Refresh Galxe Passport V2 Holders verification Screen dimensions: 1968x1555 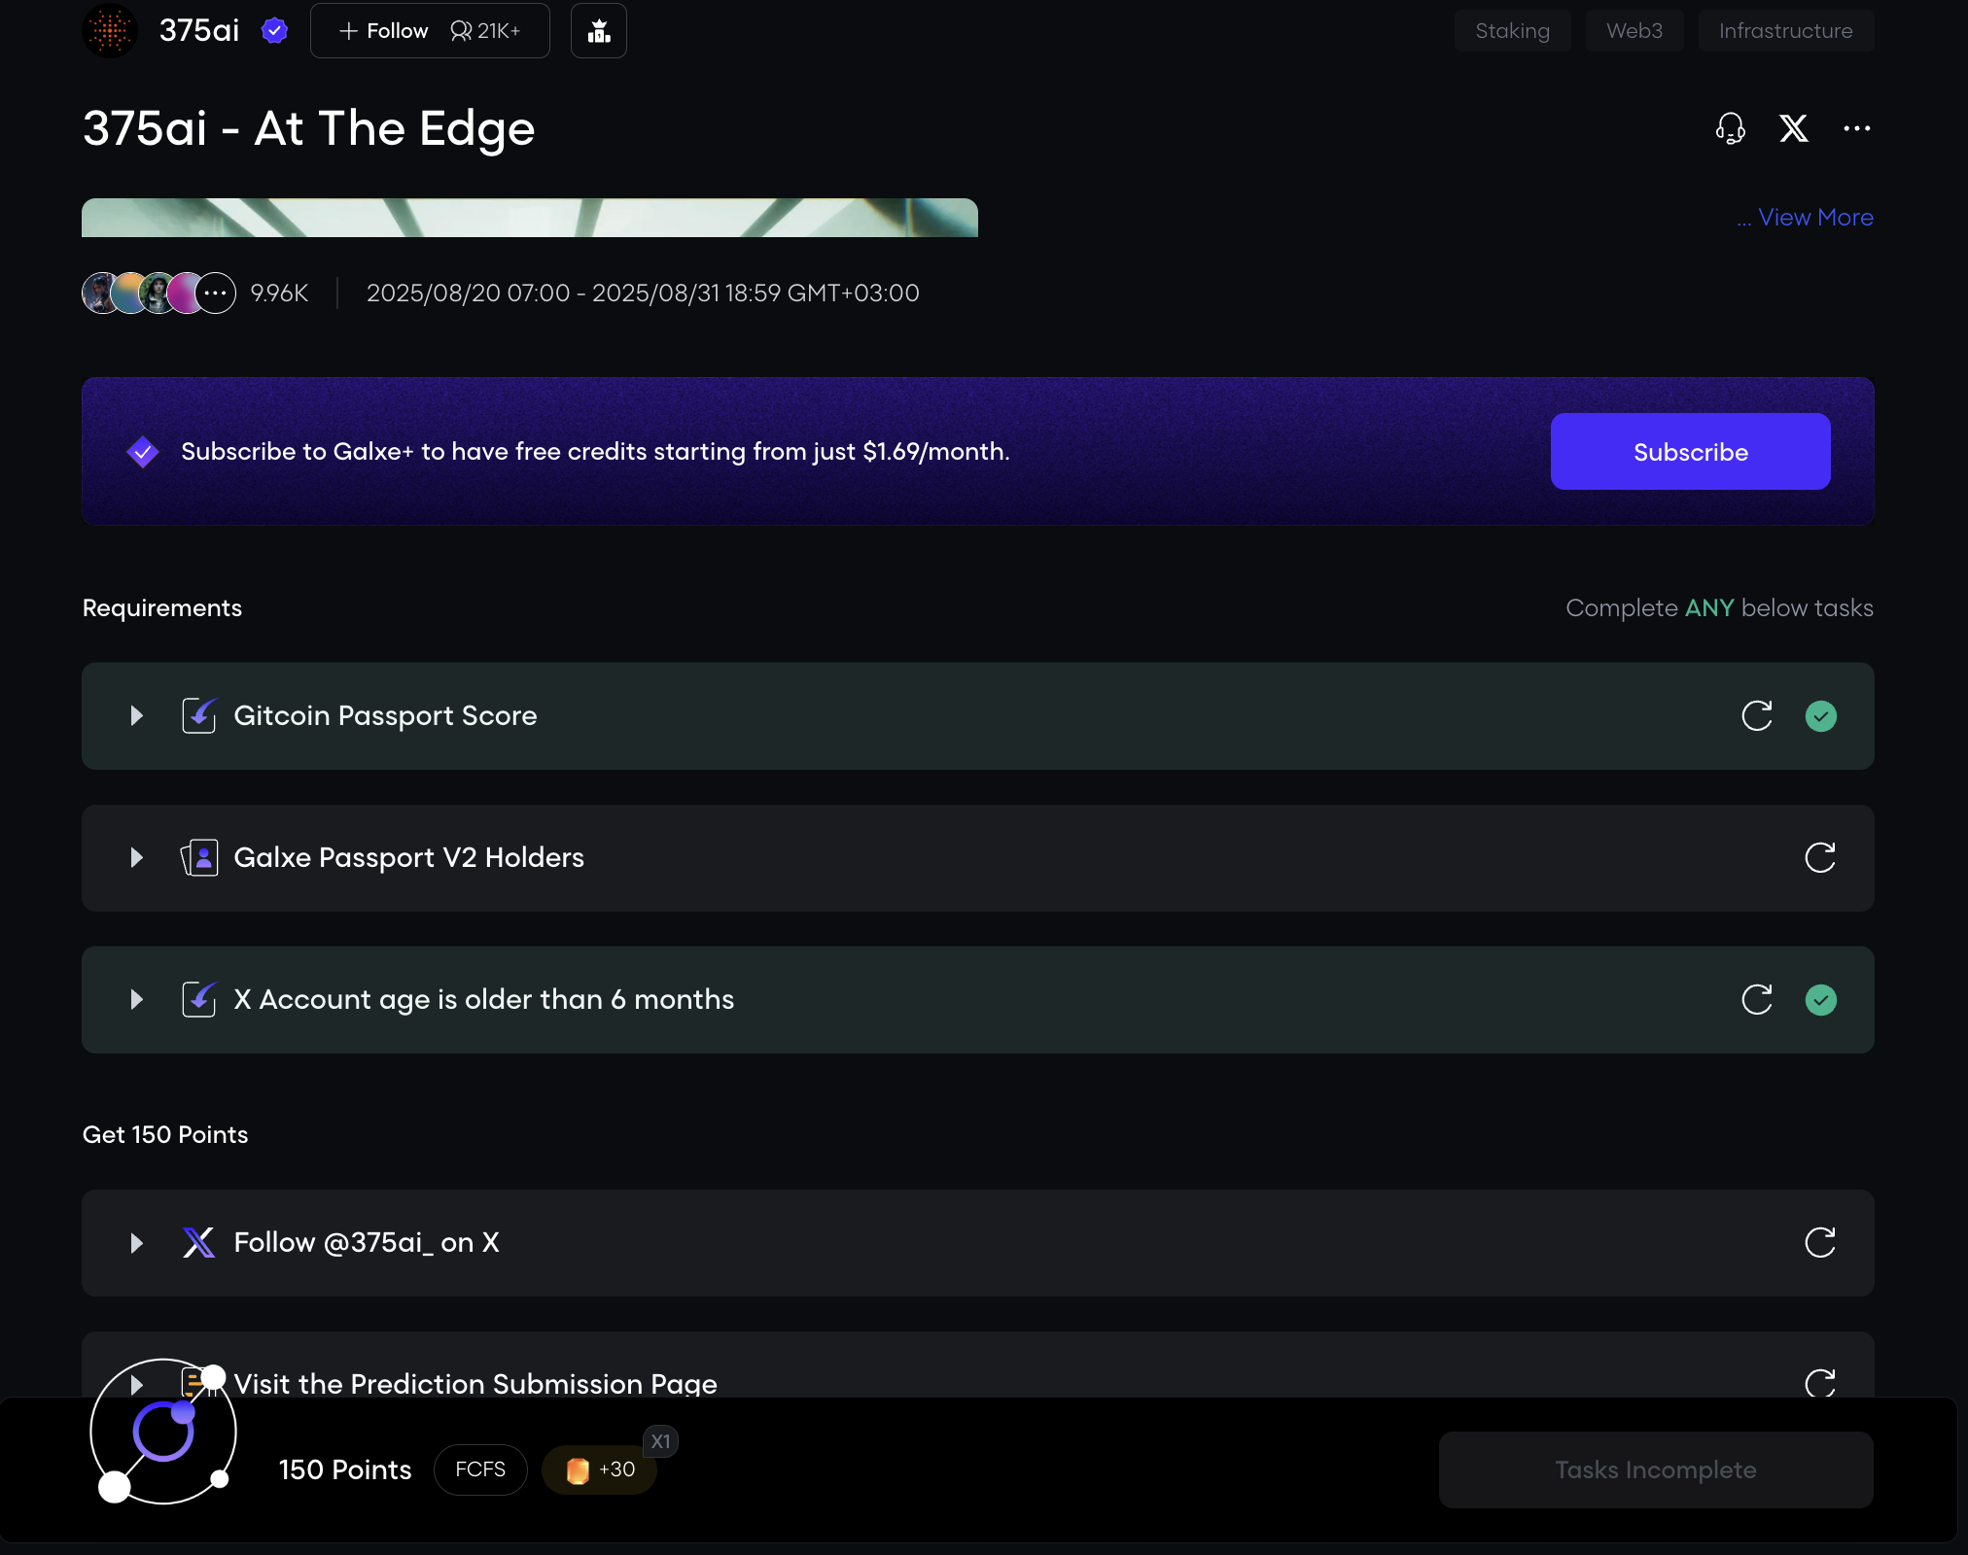1819,858
